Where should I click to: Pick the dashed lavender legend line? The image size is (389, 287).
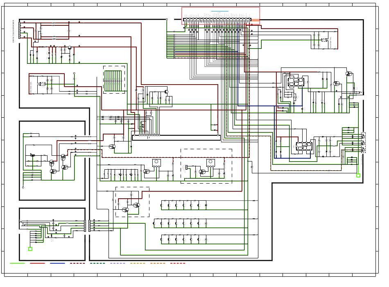click(x=118, y=263)
